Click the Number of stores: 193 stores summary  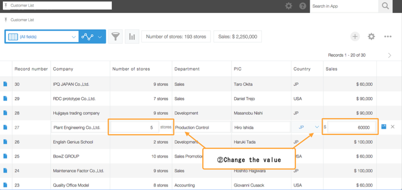point(176,36)
